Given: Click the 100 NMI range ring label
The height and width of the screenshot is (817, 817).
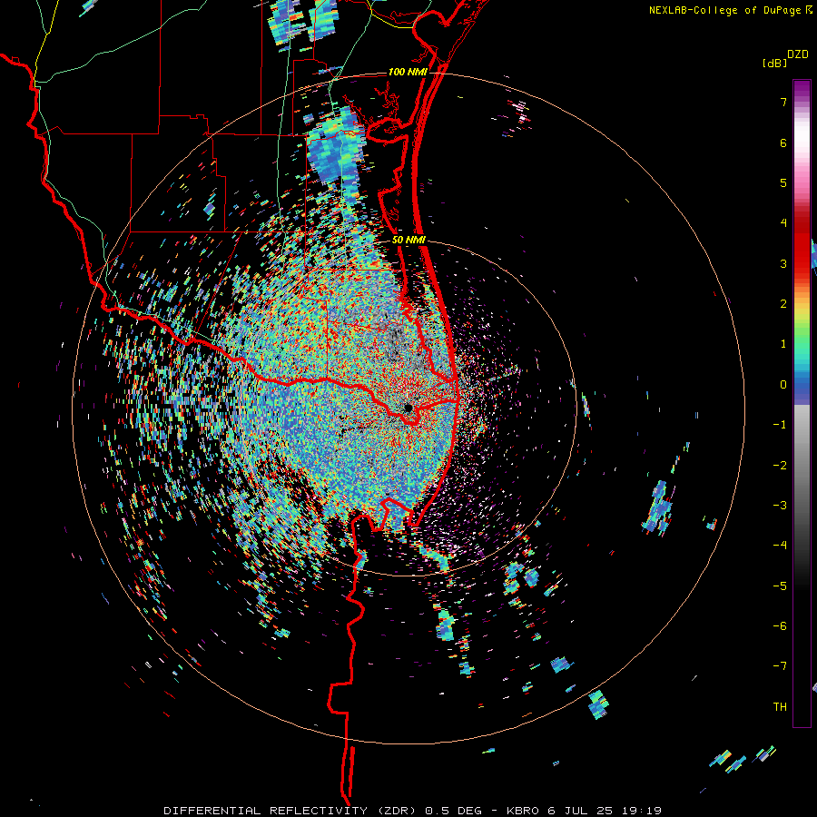Looking at the screenshot, I should coord(408,72).
